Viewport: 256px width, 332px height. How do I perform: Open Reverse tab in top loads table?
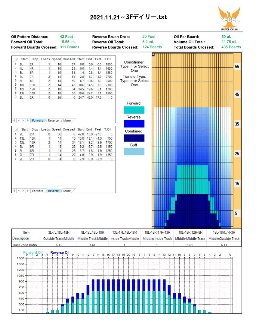(x=53, y=121)
